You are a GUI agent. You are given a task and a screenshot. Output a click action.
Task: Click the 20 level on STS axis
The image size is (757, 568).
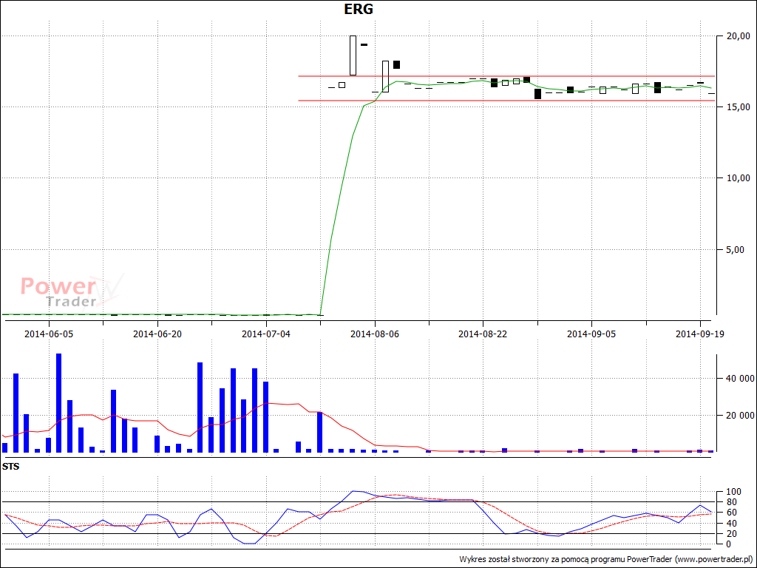coord(730,534)
